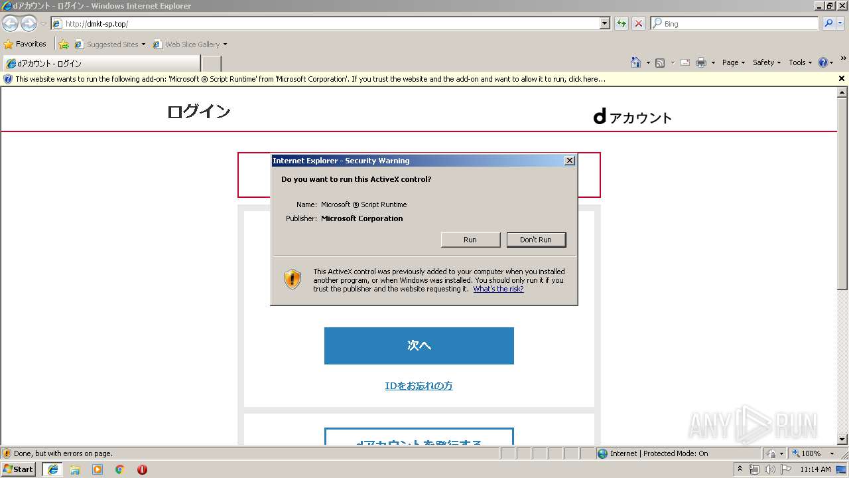Click the dアカウント logo
The width and height of the screenshot is (849, 478).
tap(632, 117)
